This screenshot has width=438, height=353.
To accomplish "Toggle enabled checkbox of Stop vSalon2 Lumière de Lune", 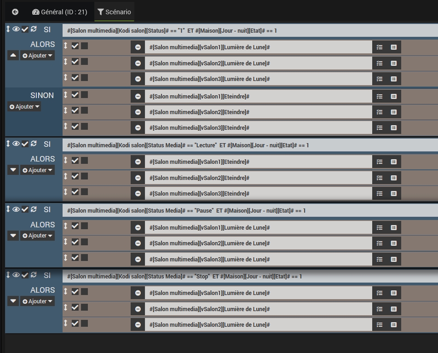I will pyautogui.click(x=75, y=307).
